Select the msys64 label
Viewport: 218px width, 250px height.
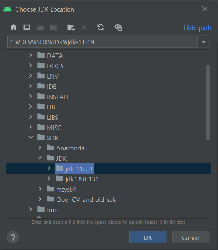tap(66, 190)
